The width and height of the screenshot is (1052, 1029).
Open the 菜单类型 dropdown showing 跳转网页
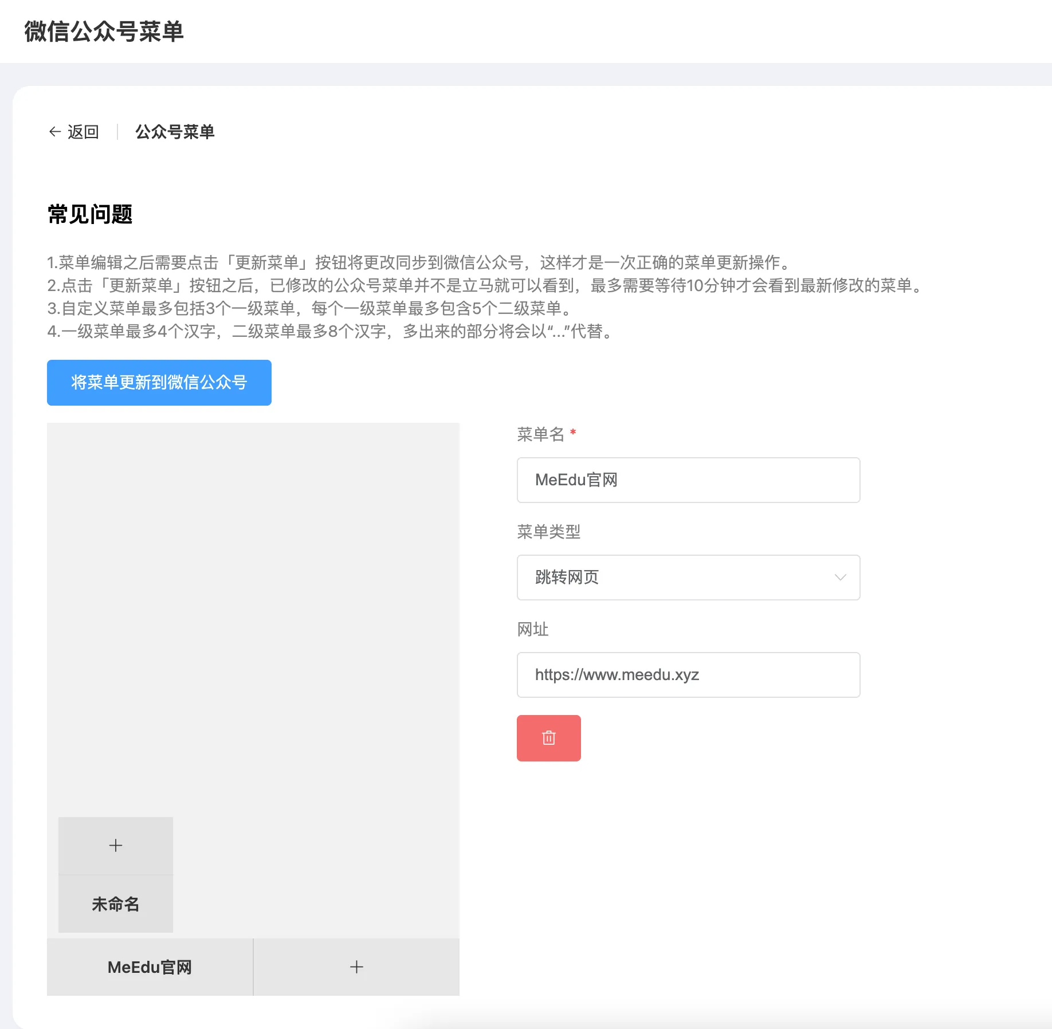coord(688,578)
